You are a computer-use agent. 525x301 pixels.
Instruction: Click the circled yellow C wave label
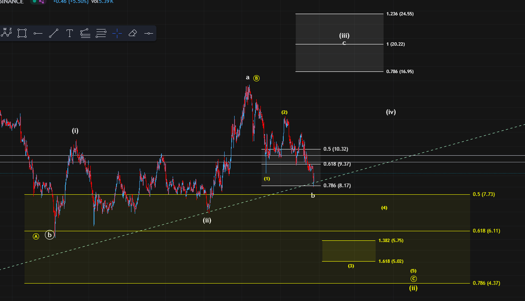point(413,279)
